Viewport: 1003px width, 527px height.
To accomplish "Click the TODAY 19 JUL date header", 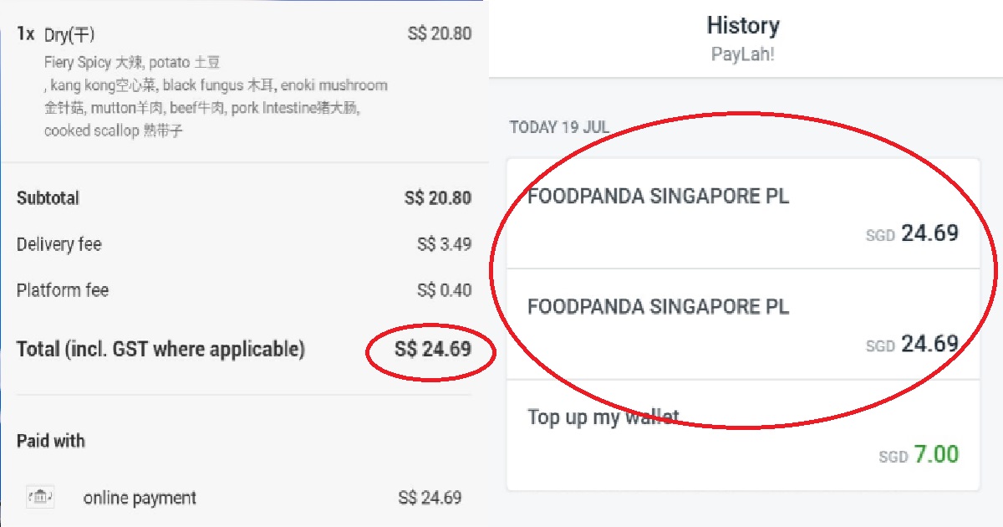I will [x=560, y=126].
